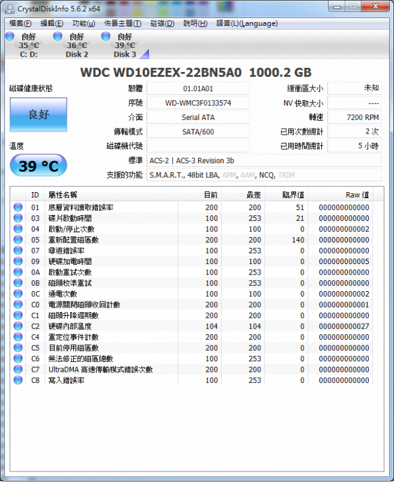Click status orb of attribute 0A
Image resolution: width=394 pixels, height=482 pixels.
[x=18, y=272]
